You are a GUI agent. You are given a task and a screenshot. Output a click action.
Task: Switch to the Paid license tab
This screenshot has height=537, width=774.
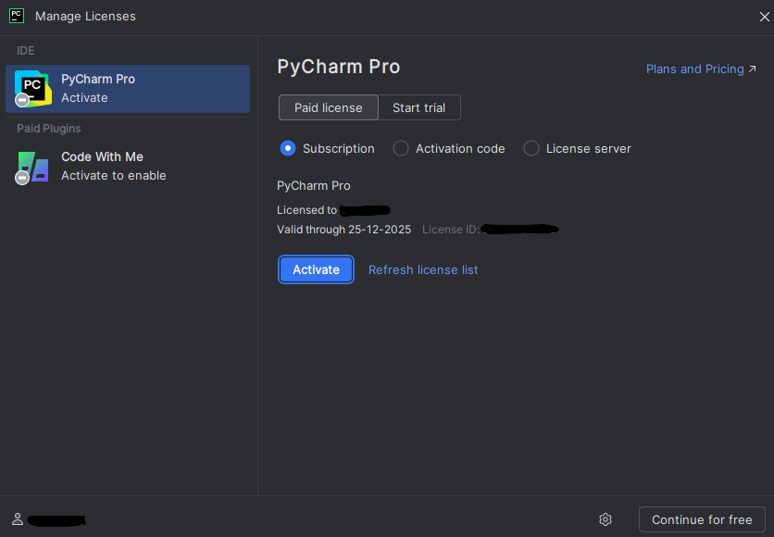(x=328, y=107)
